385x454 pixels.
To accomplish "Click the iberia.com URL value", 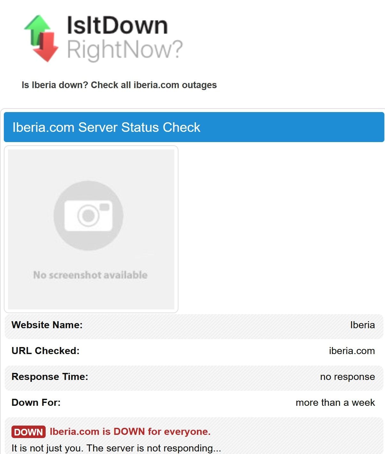I will 352,351.
